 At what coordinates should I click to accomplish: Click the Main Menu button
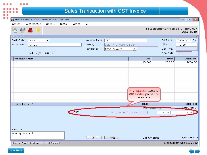(16, 150)
